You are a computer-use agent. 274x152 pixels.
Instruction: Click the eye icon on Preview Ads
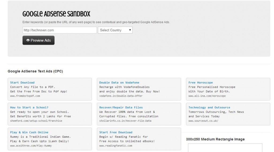click(28, 40)
